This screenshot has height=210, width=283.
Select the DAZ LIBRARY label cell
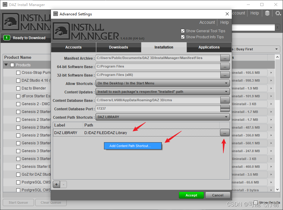pos(68,133)
